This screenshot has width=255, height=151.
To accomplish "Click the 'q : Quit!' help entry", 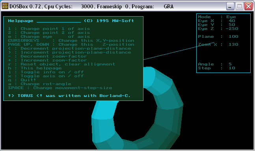I will point(22,80).
